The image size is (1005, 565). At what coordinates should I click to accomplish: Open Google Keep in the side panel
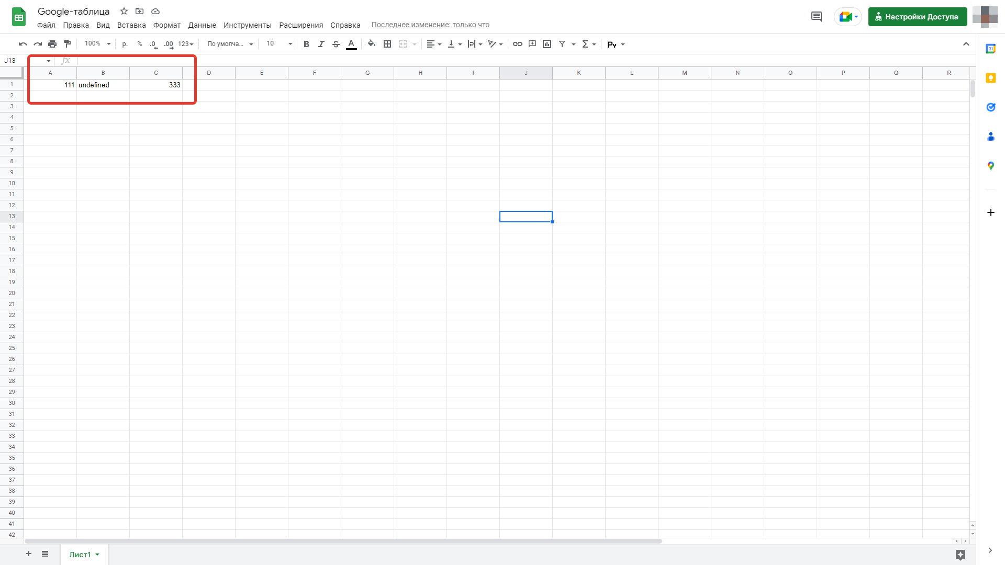990,78
